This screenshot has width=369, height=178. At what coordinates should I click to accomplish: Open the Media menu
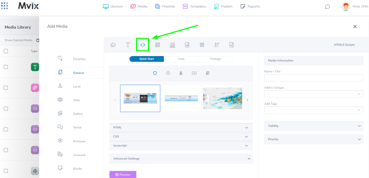[139, 6]
